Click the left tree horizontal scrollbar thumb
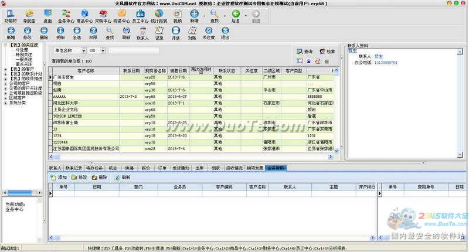The height and width of the screenshot is (252, 469). (x=20, y=193)
